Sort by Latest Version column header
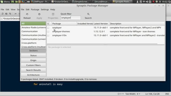 pos(101,24)
